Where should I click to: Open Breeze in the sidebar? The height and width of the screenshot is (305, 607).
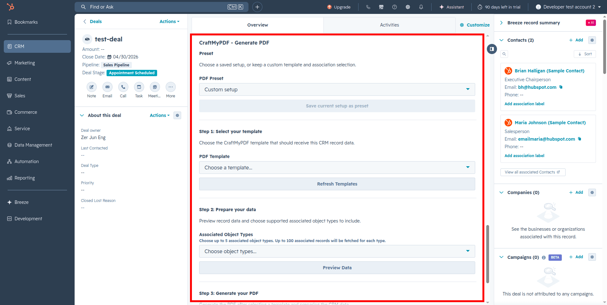[37, 202]
